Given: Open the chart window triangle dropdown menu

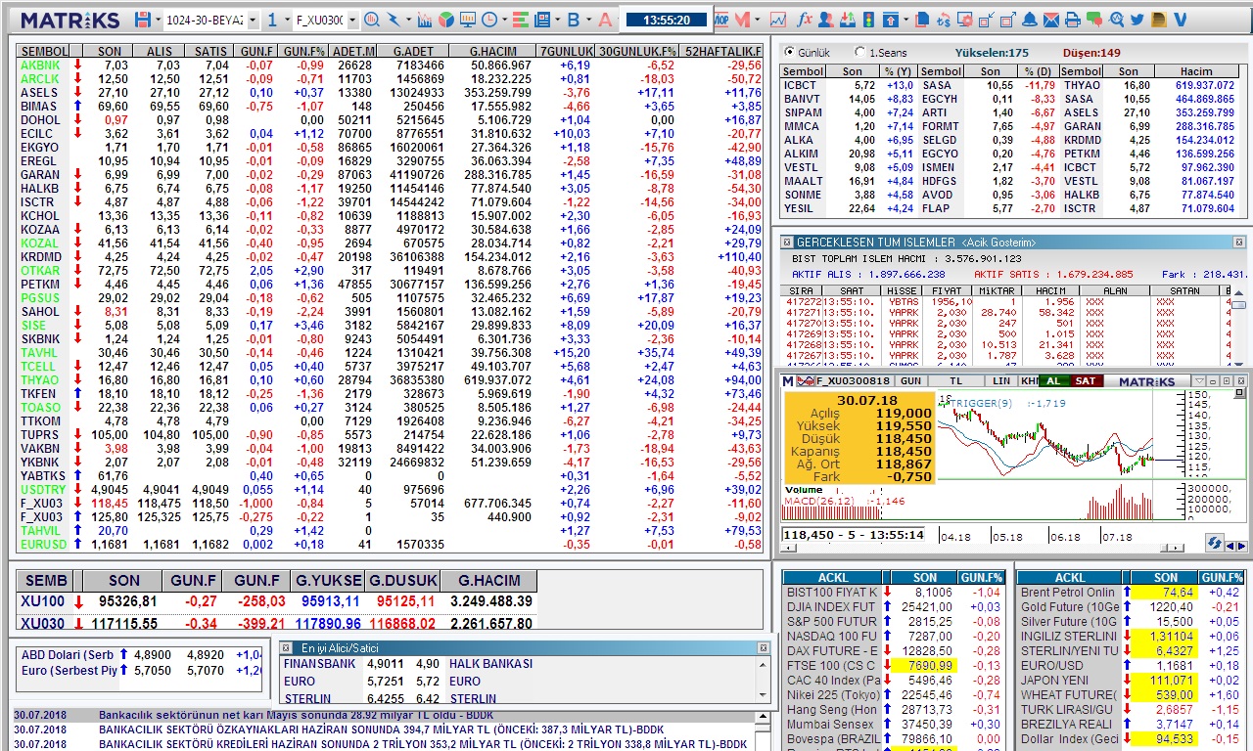Looking at the screenshot, I should click(x=1199, y=380).
